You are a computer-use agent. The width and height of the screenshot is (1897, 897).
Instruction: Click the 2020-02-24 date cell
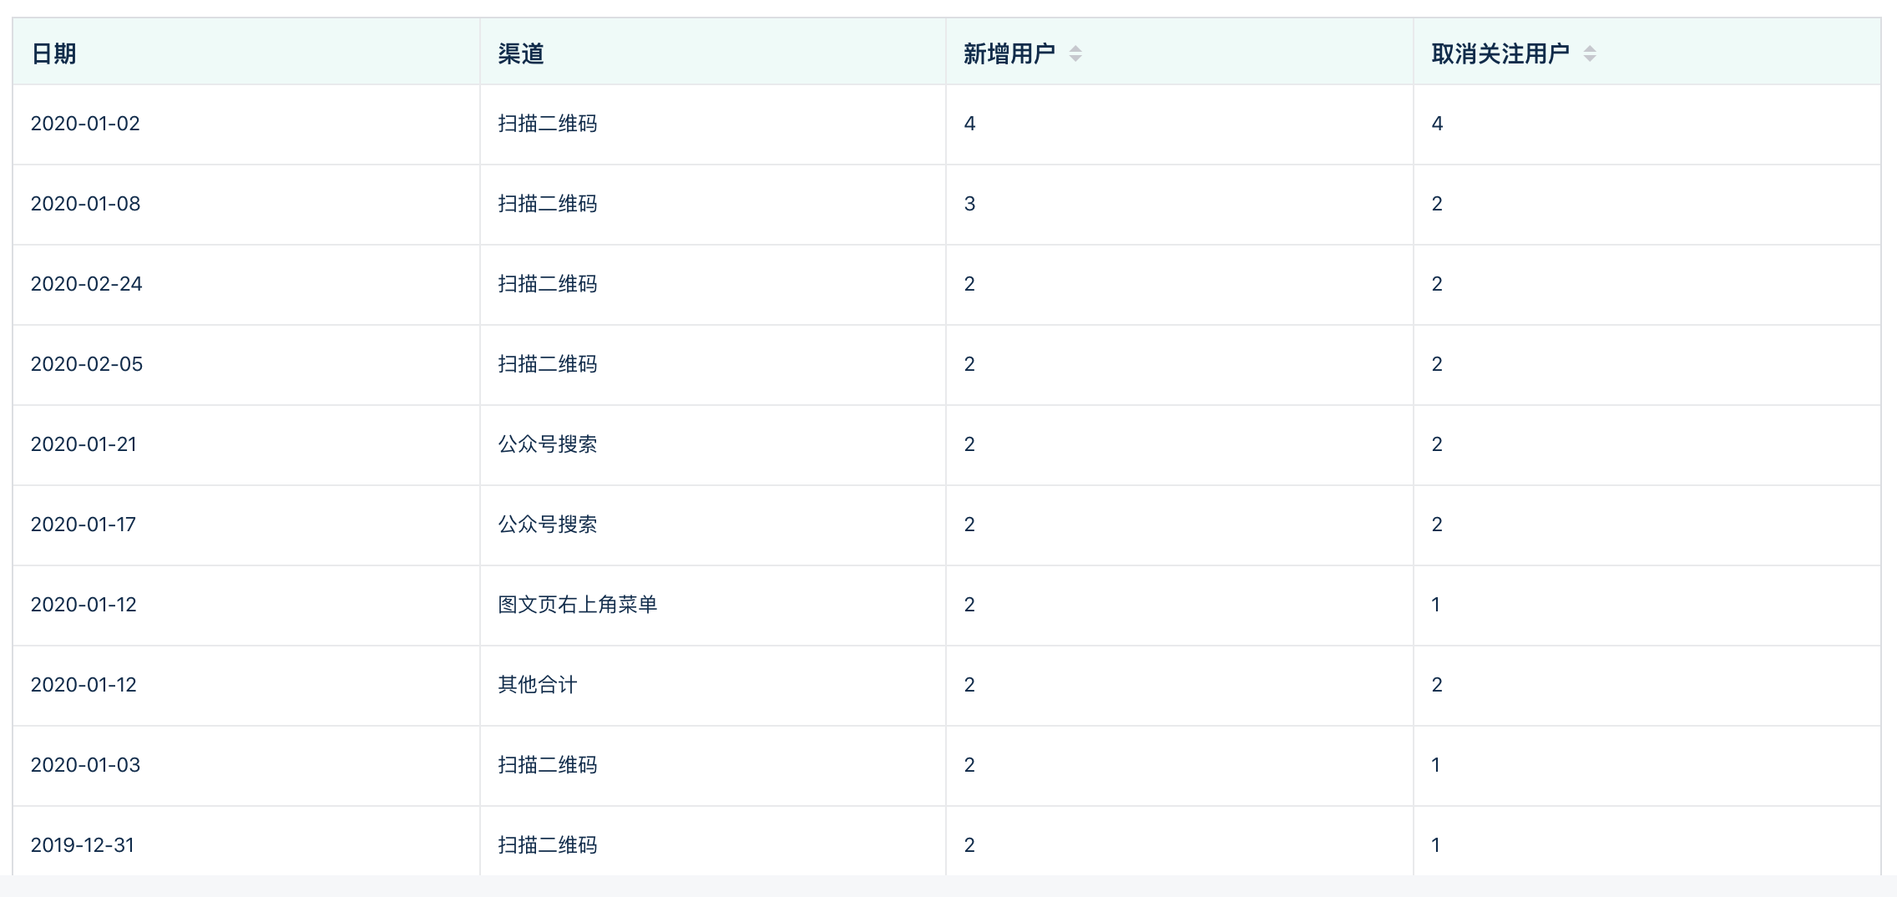pos(87,284)
